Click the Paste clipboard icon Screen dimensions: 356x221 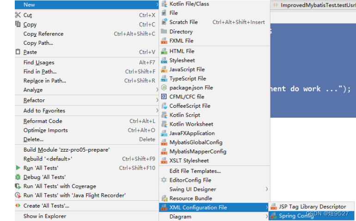pyautogui.click(x=18, y=52)
